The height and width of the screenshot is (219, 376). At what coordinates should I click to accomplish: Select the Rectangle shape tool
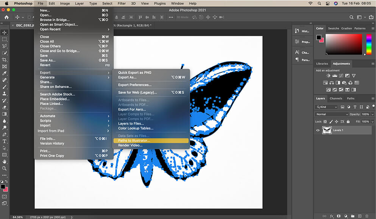click(x=4, y=155)
